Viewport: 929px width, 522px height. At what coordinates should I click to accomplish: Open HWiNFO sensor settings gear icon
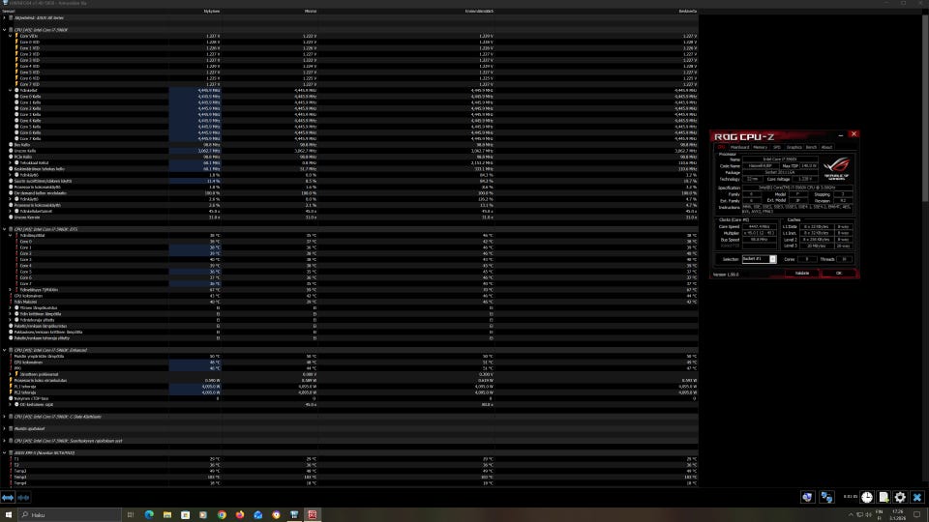[900, 497]
